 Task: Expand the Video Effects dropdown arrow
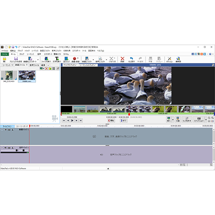pos(93,59)
